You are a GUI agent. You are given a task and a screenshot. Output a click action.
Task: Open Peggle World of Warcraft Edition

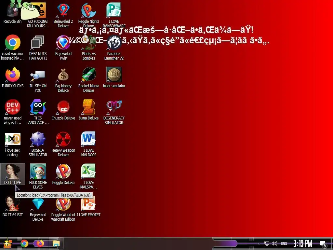pyautogui.click(x=63, y=209)
